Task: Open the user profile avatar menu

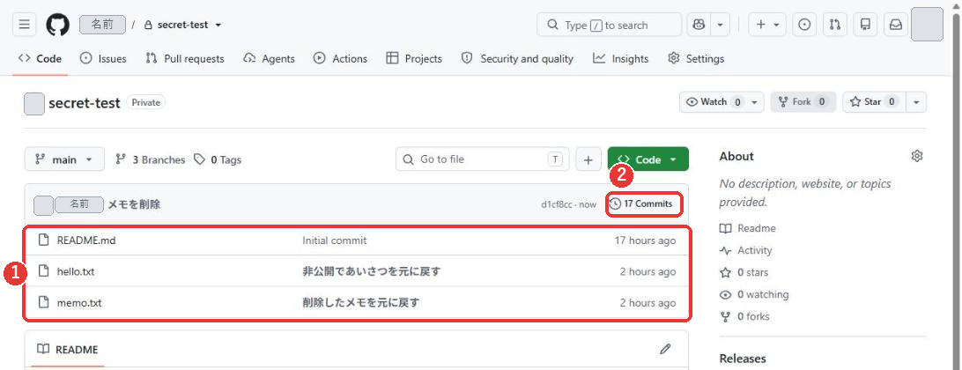Action: tap(927, 25)
